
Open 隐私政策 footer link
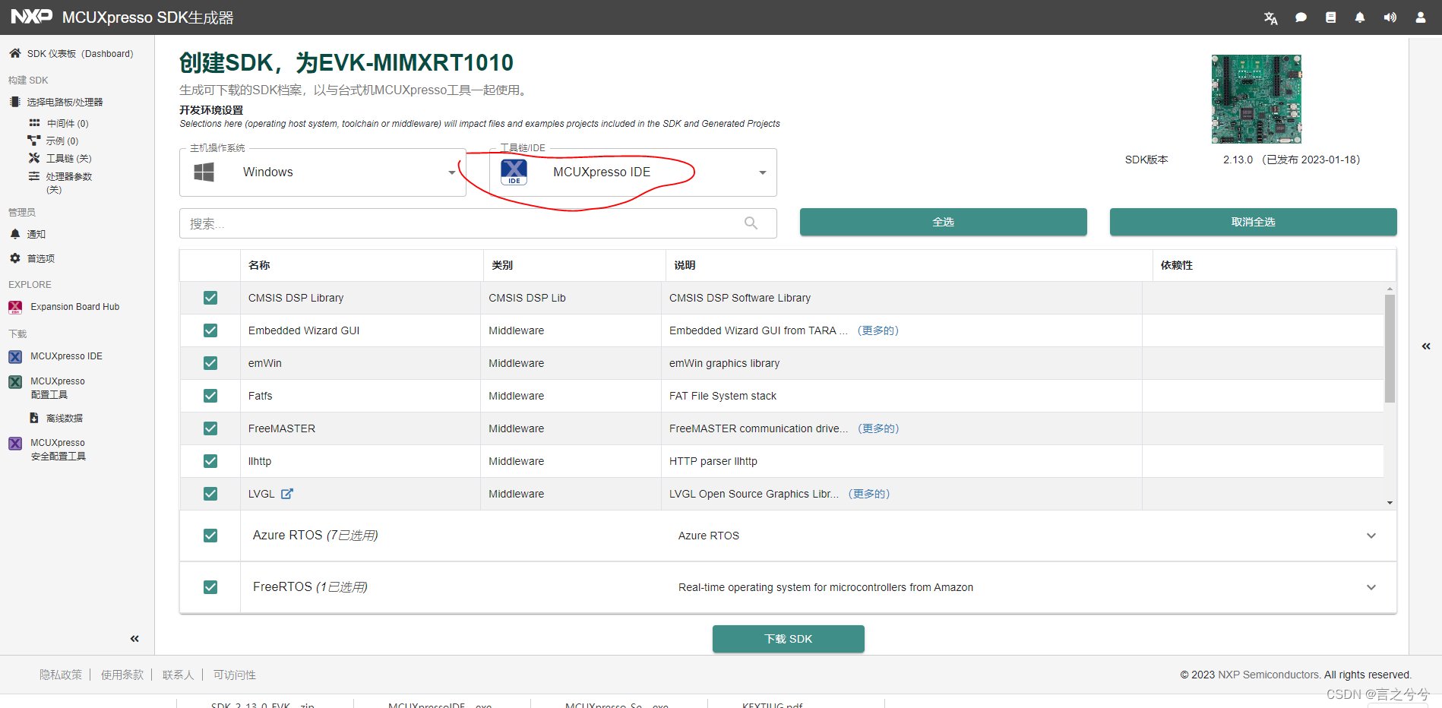coord(61,675)
